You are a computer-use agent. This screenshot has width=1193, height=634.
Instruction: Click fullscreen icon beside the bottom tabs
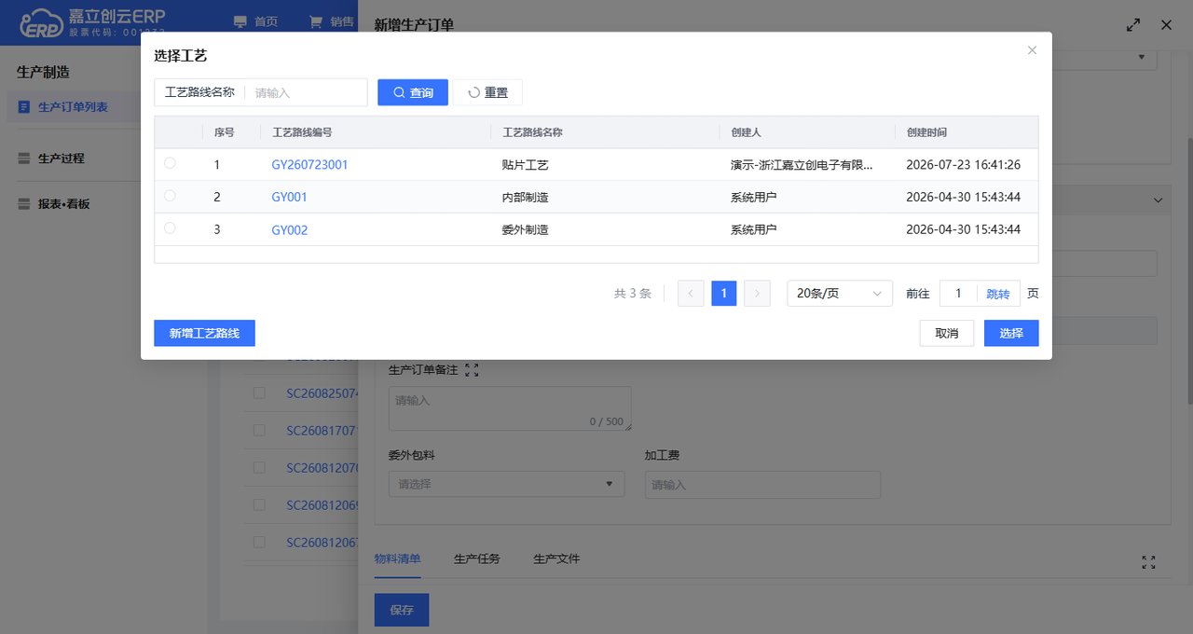coord(1148,562)
